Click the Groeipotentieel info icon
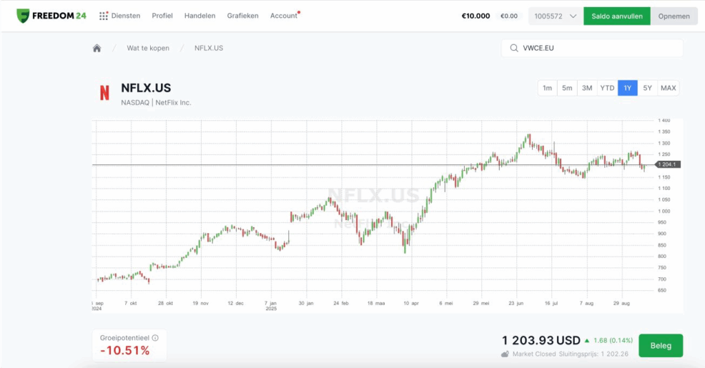The width and height of the screenshot is (705, 368). (x=155, y=338)
